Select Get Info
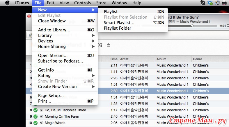The image size is (229, 127). point(65,70)
